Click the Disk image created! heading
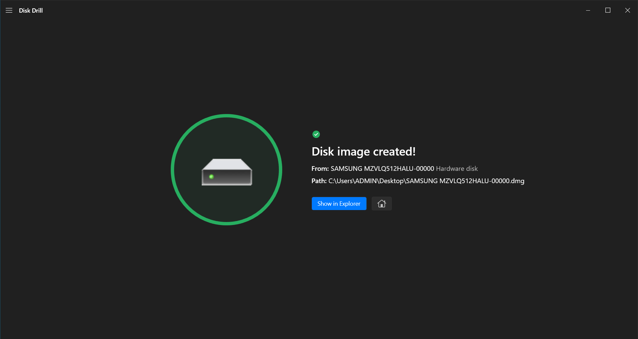Image resolution: width=638 pixels, height=339 pixels. click(363, 152)
